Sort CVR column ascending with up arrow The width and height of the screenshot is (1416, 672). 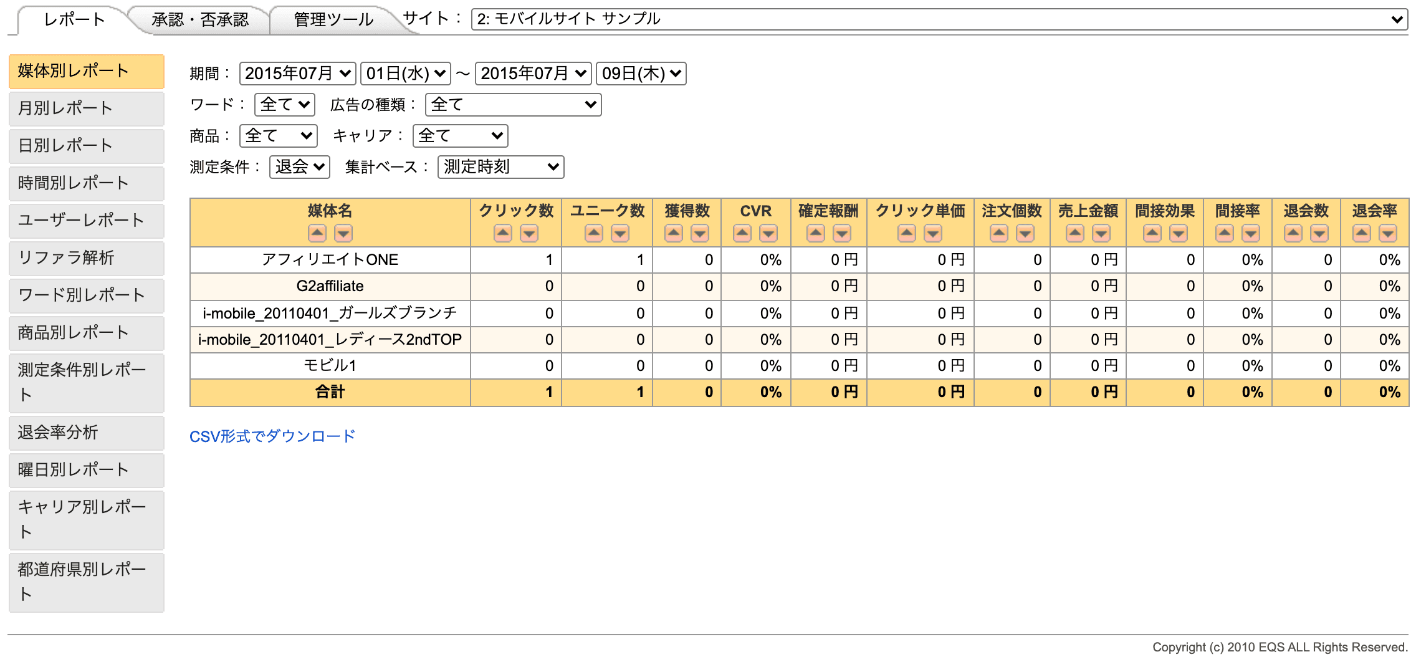pyautogui.click(x=742, y=234)
